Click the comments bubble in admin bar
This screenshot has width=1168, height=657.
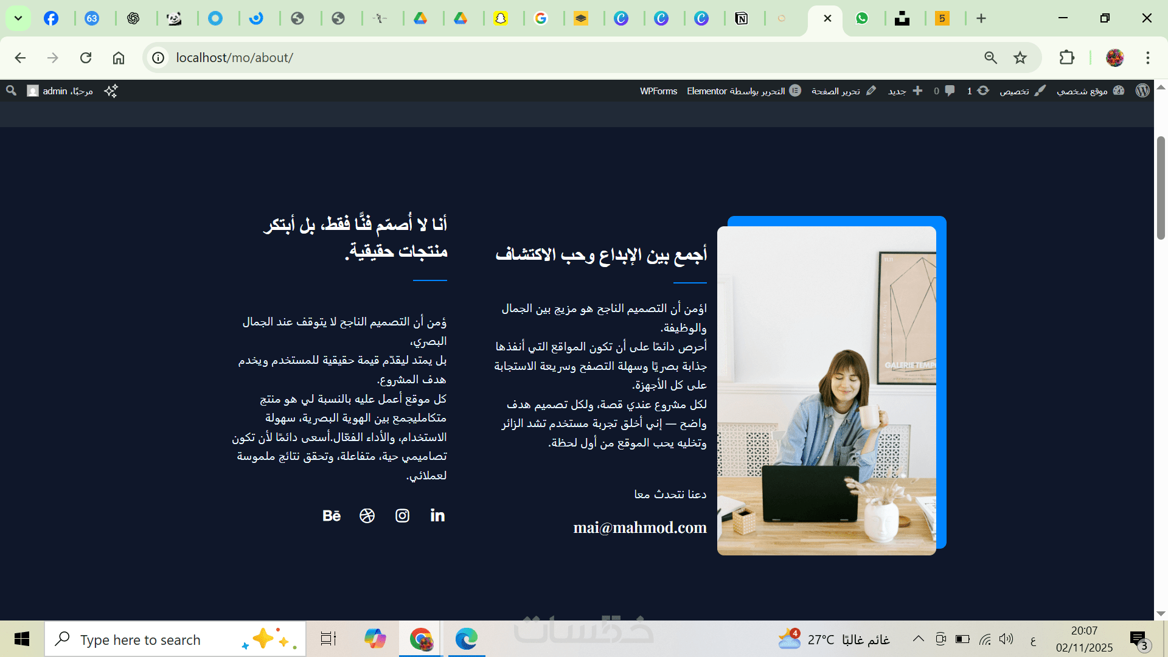coord(949,91)
